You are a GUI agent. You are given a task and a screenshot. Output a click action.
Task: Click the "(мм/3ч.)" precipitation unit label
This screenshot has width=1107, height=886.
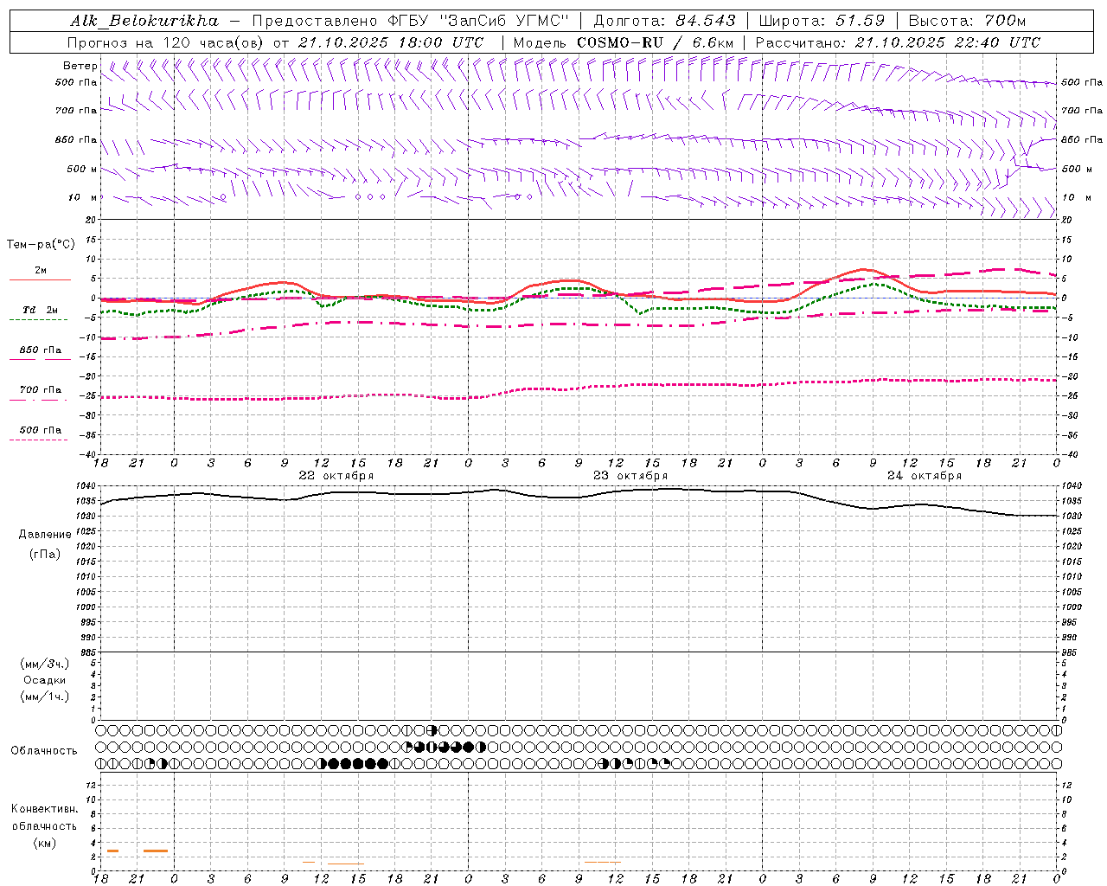(45, 664)
